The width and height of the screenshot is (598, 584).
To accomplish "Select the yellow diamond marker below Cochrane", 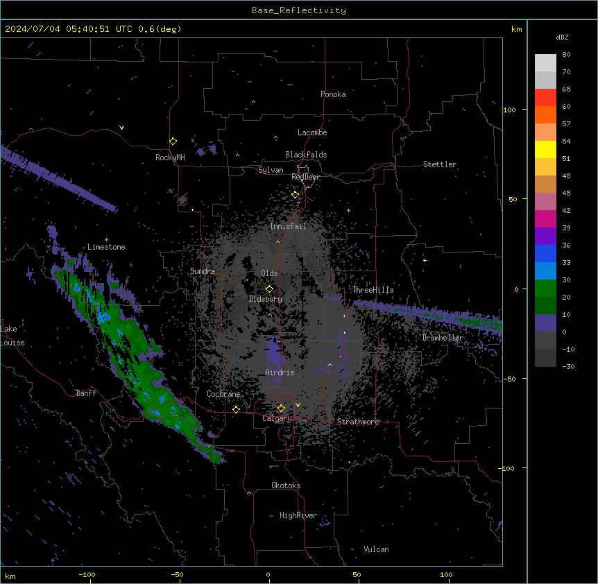I will 236,409.
